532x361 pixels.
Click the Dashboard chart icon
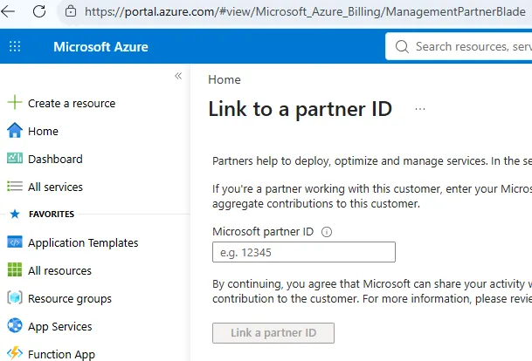click(x=15, y=158)
